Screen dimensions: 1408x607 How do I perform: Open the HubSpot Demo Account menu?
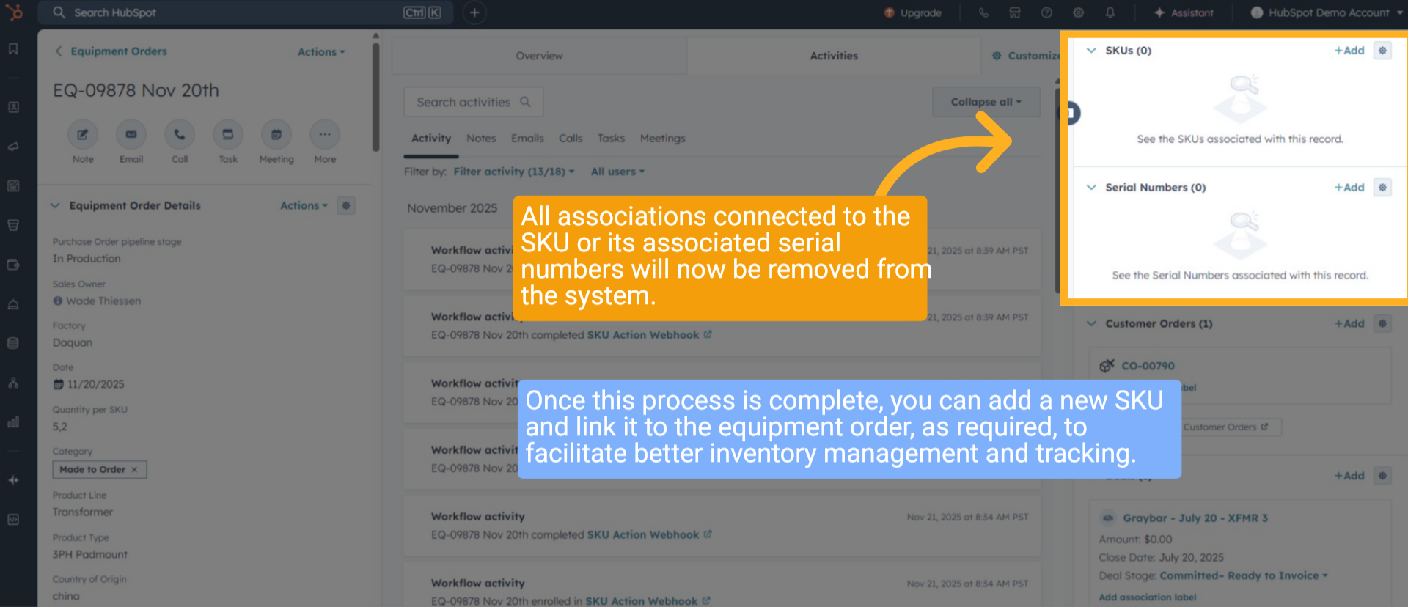(1327, 12)
